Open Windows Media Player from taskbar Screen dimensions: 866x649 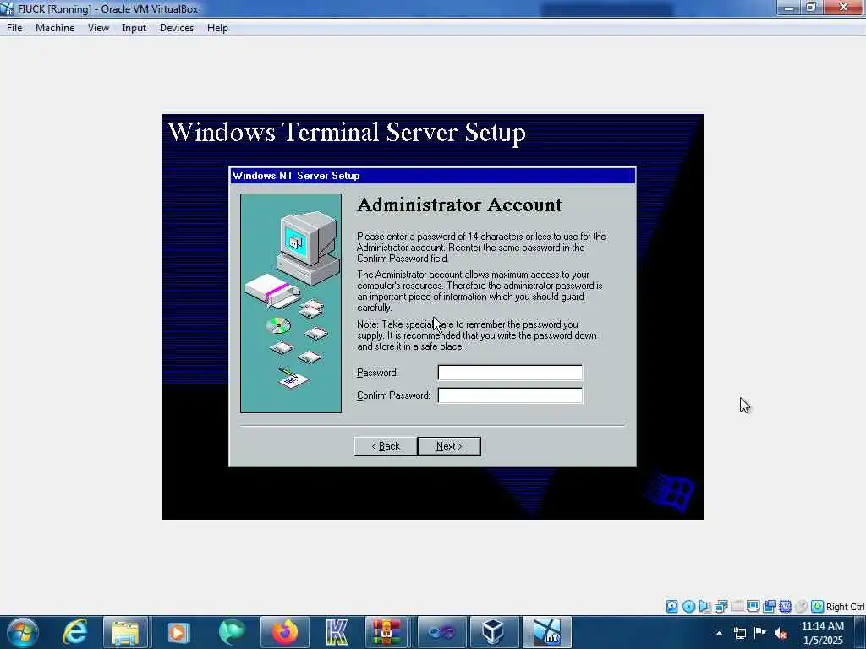pos(178,632)
